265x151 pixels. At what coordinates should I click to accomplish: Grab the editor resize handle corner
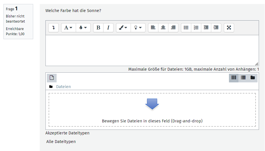point(257,64)
